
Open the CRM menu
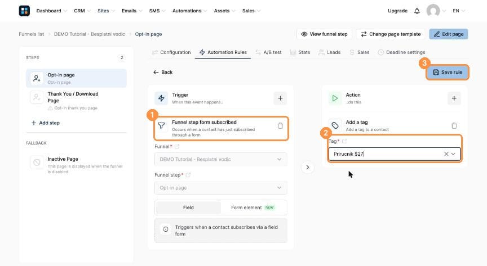pyautogui.click(x=82, y=11)
